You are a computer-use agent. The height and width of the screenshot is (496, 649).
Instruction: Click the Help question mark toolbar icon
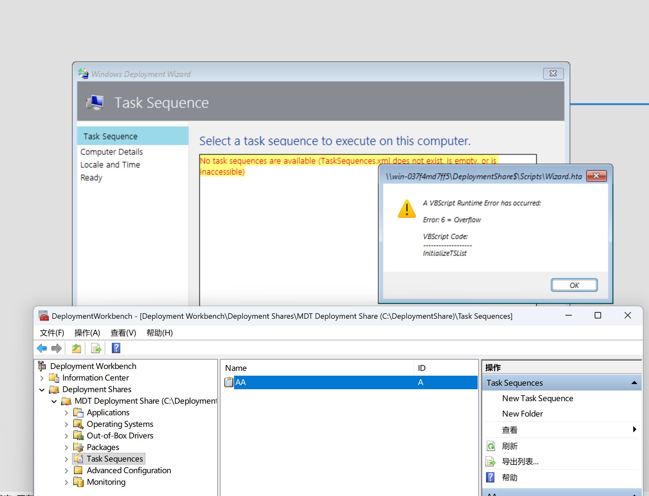[116, 348]
